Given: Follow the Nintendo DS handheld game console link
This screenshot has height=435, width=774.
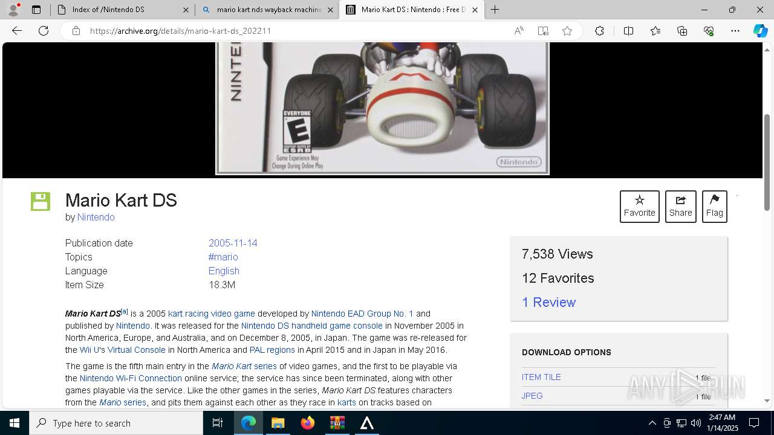Looking at the screenshot, I should point(311,326).
